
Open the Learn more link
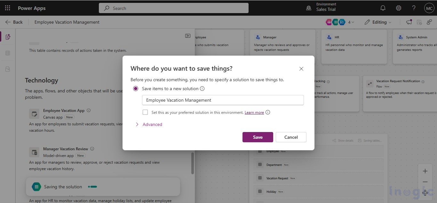(254, 113)
